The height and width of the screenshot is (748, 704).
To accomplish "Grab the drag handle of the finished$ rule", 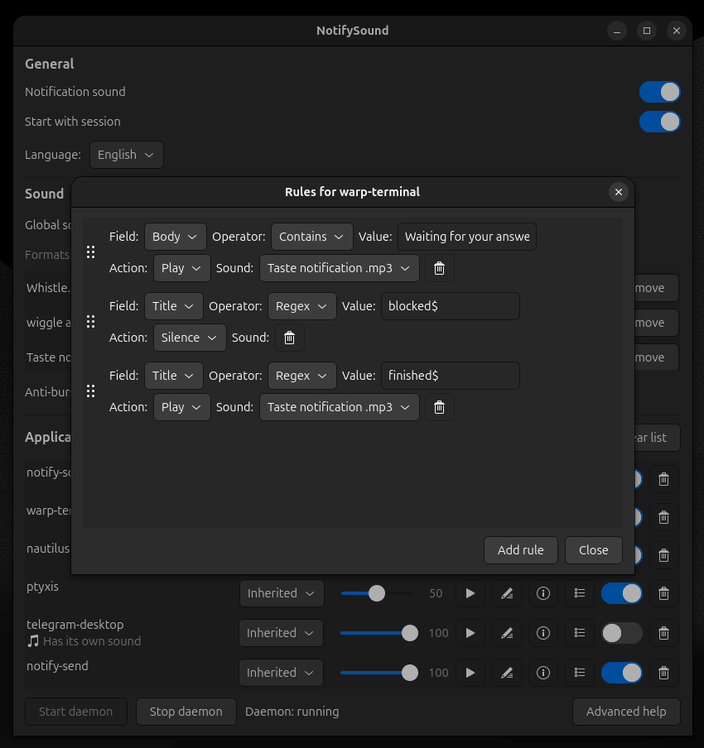I will 91,391.
